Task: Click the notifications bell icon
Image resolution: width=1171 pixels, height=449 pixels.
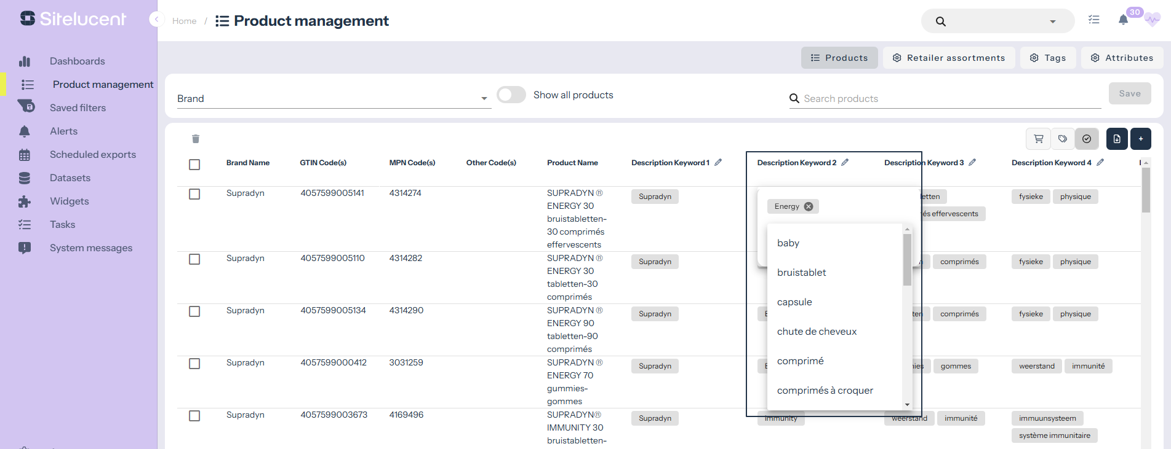Action: pyautogui.click(x=1123, y=20)
